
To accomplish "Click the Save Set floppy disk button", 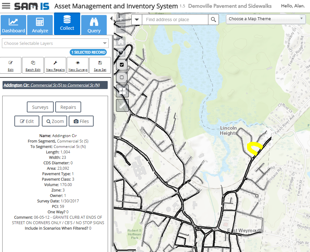I will [100, 65].
